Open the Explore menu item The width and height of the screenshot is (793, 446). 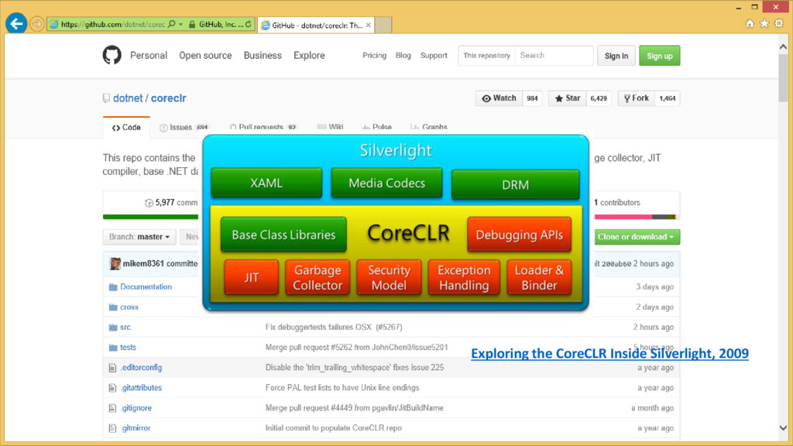pos(309,56)
